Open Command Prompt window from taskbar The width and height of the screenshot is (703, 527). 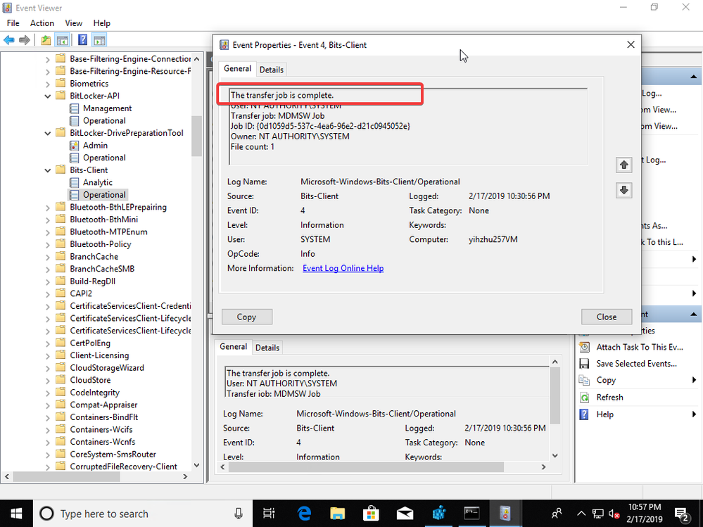pos(471,514)
